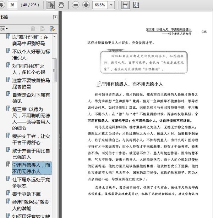
Task: Click the fit one full page icon
Action: pyautogui.click(x=136, y=5)
